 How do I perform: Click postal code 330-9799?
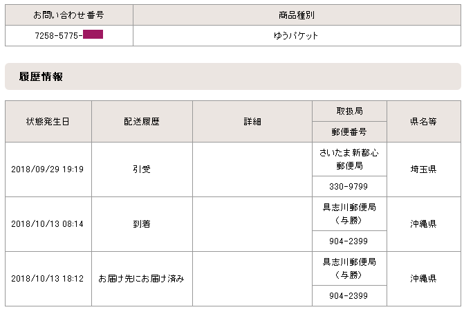click(x=349, y=187)
